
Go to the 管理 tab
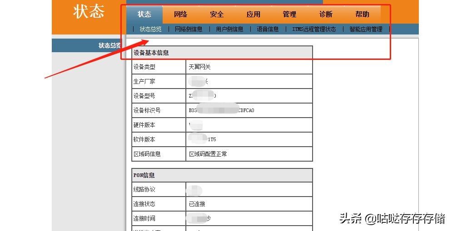click(x=289, y=14)
